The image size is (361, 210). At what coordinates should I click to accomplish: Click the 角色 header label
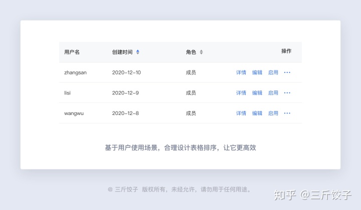191,52
